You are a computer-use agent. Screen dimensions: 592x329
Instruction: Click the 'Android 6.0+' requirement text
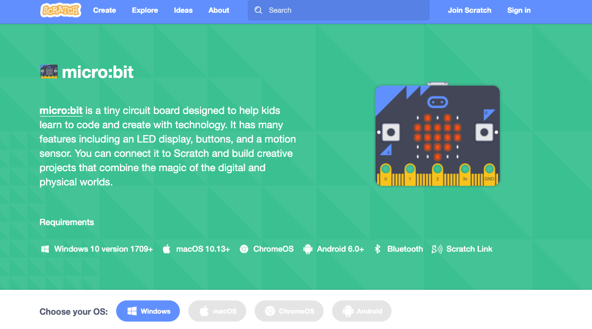coord(340,249)
